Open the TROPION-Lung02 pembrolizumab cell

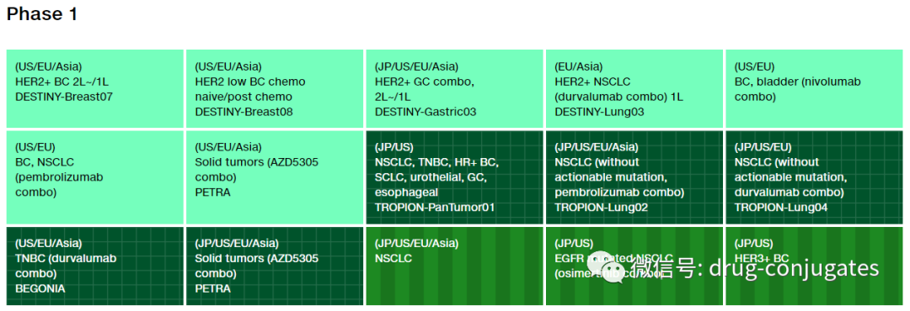click(x=634, y=177)
